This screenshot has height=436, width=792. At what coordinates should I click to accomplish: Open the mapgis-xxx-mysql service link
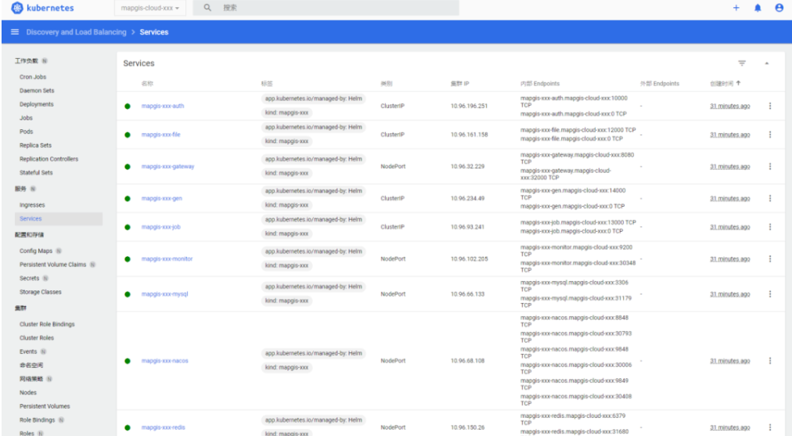tap(164, 294)
